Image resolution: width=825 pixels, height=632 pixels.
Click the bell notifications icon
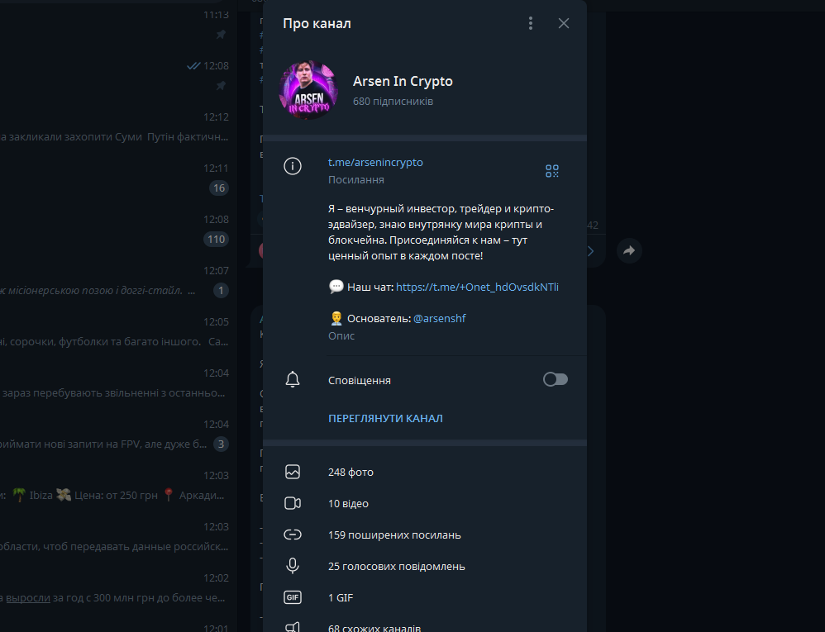293,380
